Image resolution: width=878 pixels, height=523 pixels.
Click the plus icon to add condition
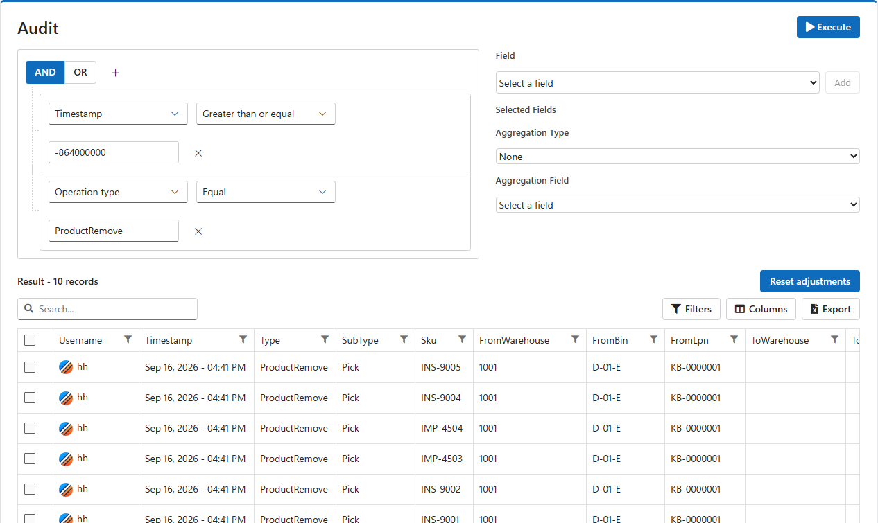click(x=116, y=73)
